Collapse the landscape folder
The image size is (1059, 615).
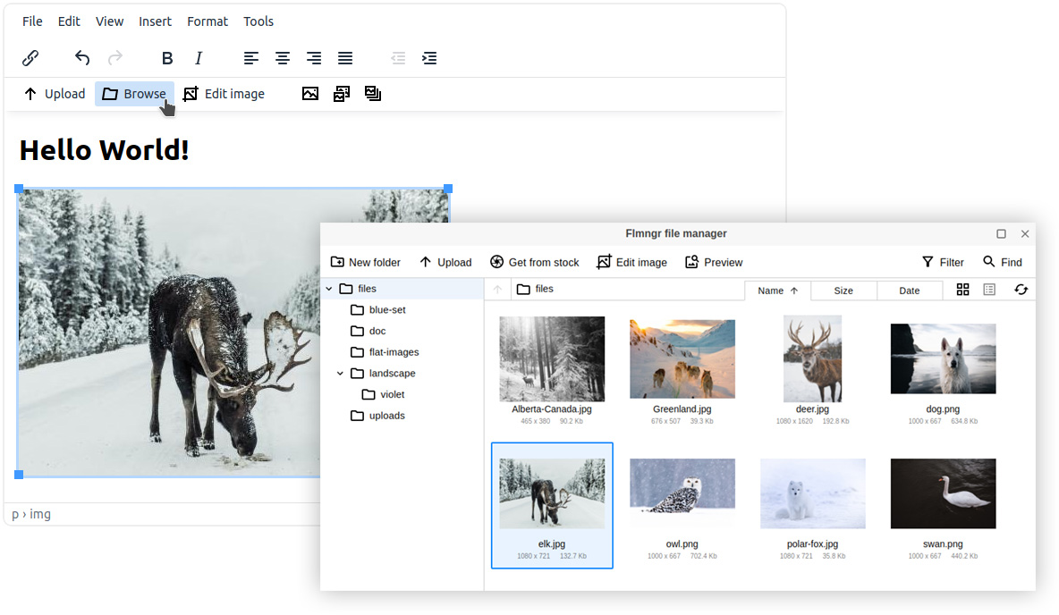pos(341,374)
